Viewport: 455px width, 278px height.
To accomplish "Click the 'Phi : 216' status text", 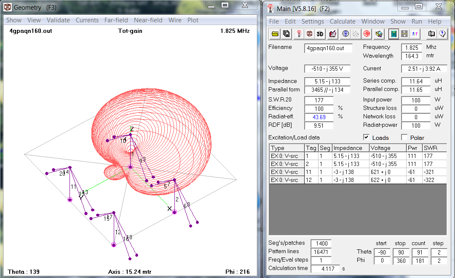I will (x=237, y=272).
